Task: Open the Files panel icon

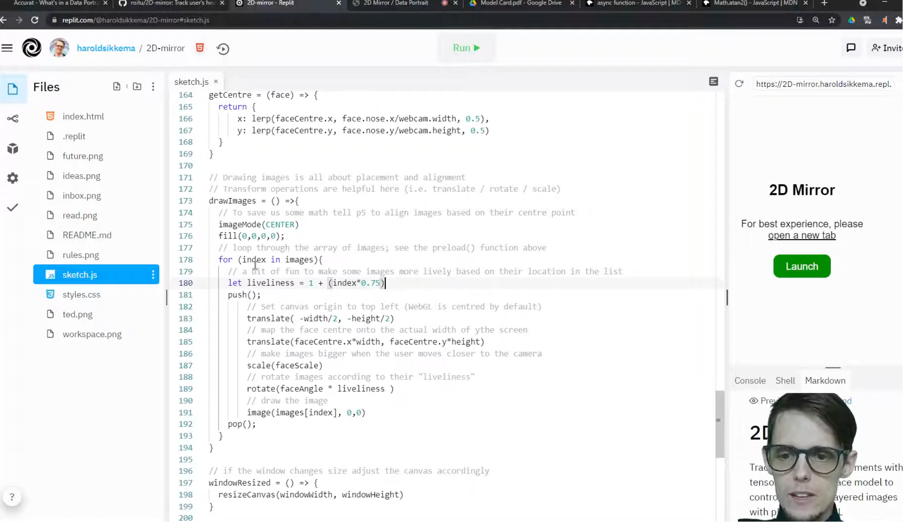Action: (13, 89)
